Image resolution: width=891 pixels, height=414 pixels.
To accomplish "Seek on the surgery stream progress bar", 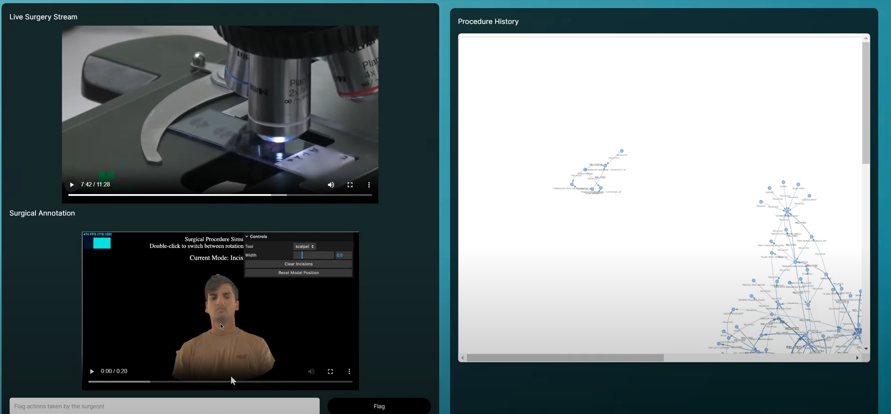I will 220,195.
